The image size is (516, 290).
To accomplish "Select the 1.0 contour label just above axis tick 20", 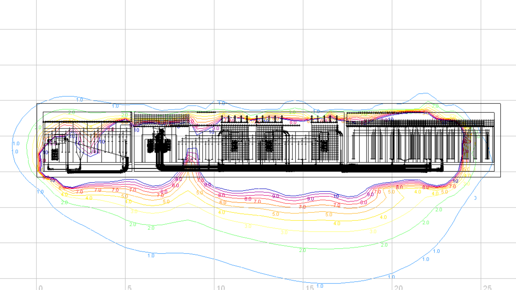I will (x=391, y=277).
